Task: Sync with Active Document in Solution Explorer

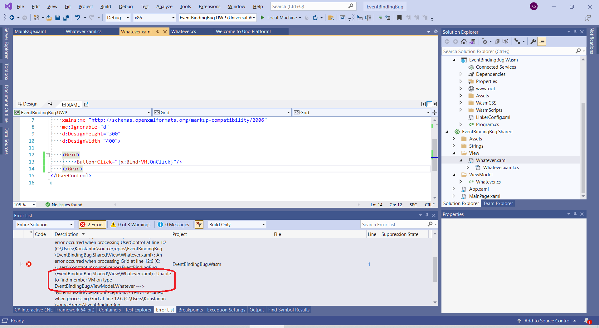Action: point(473,41)
